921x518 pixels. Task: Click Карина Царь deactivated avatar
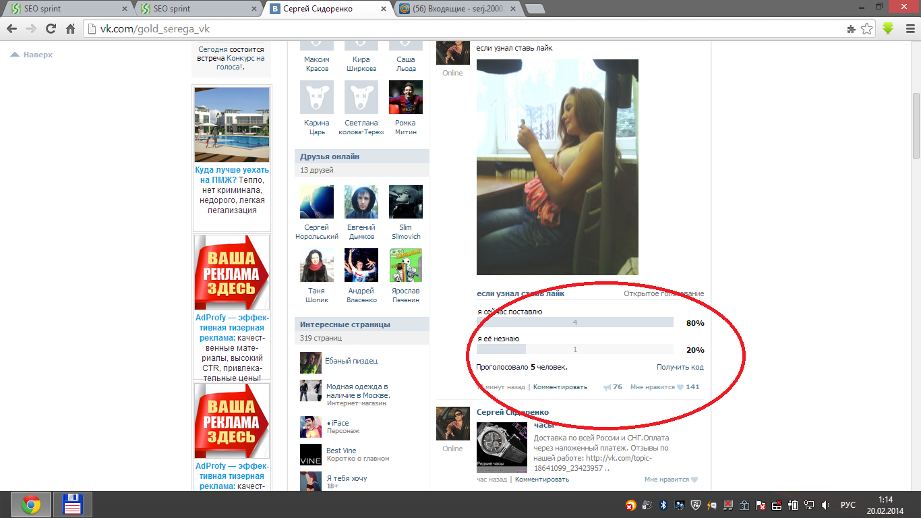(316, 97)
